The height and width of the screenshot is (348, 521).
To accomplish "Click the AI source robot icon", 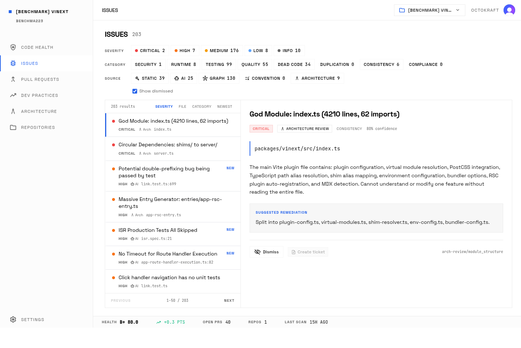I will 176,78.
